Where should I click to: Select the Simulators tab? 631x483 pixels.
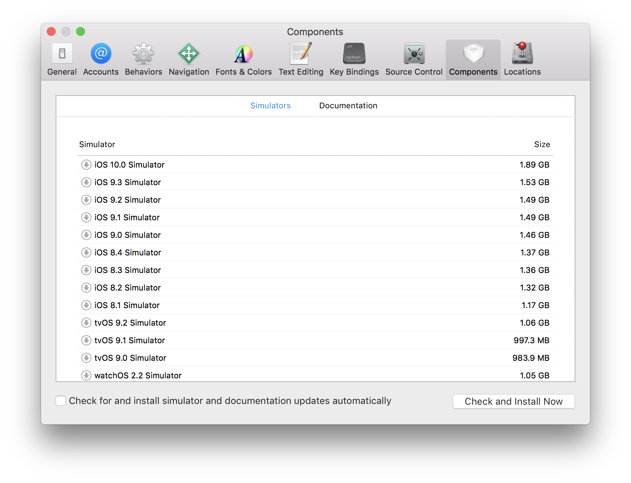click(x=270, y=105)
